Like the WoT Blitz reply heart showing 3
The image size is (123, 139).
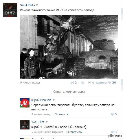pyautogui.click(x=112, y=132)
